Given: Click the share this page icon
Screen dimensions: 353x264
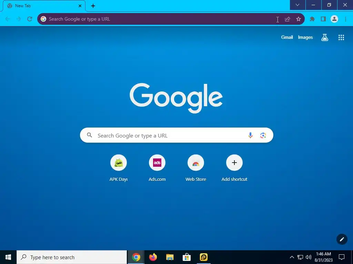Looking at the screenshot, I should tap(288, 19).
